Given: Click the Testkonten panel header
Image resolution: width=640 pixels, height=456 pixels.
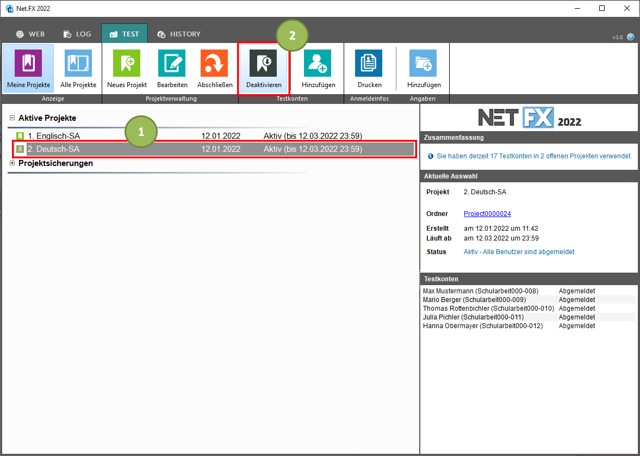Looking at the screenshot, I should pos(530,279).
